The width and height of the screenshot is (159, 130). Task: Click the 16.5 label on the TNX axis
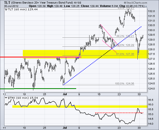(x=151, y=100)
